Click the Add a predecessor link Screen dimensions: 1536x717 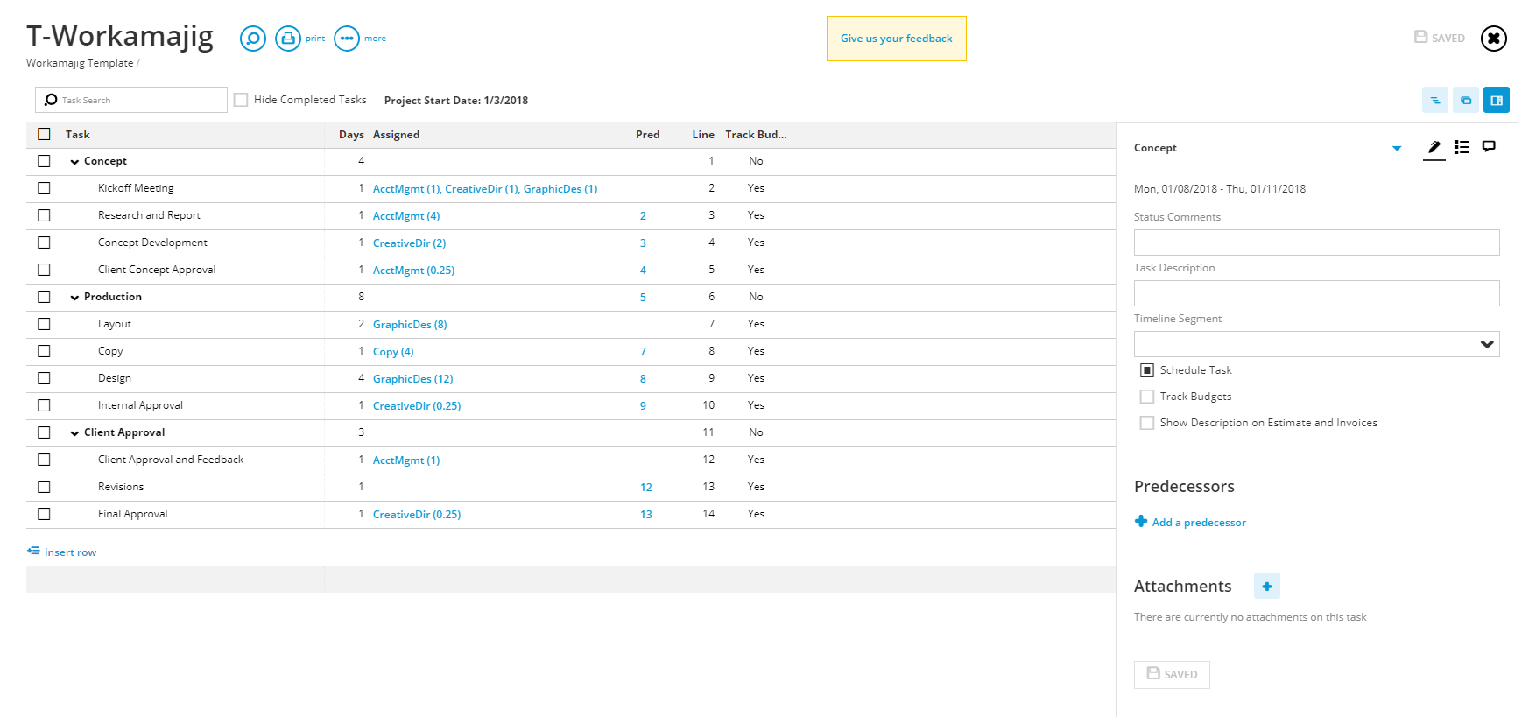tap(1199, 523)
